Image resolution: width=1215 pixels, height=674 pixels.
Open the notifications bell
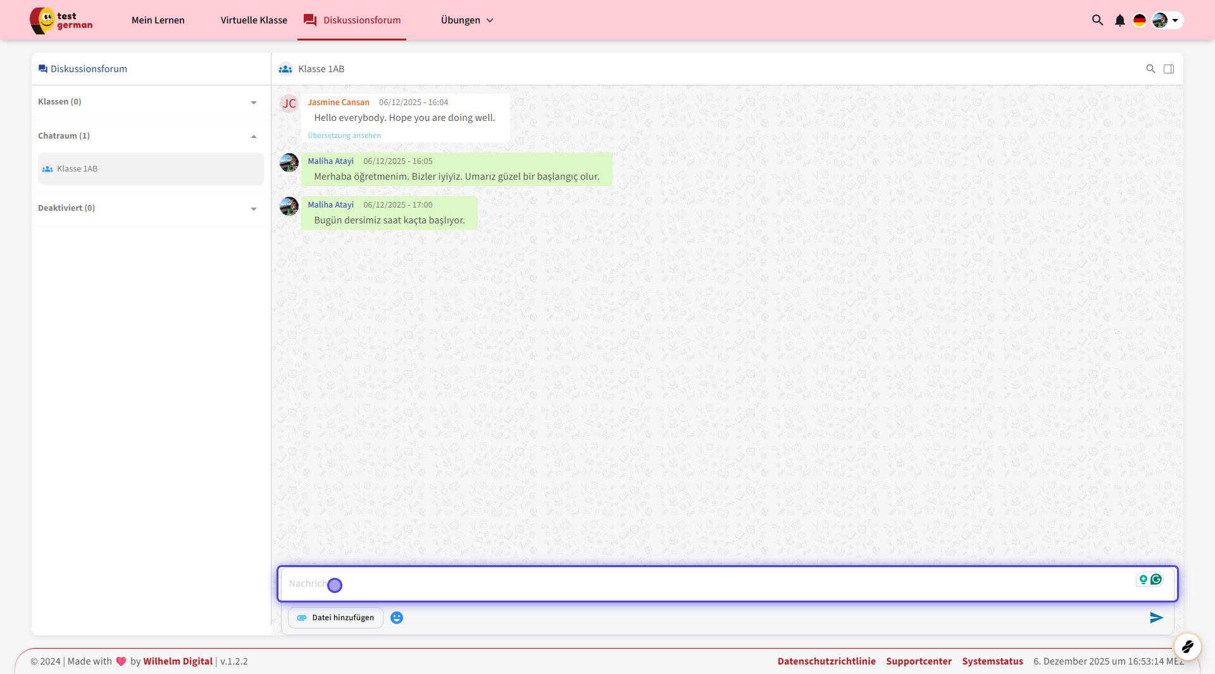coord(1119,20)
